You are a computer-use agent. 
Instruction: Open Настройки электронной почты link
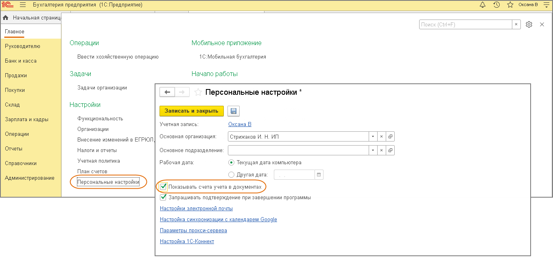pyautogui.click(x=196, y=209)
